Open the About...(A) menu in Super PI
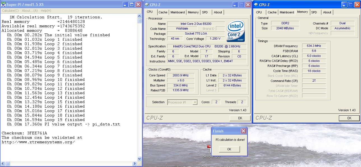361x167 pixels. click(30, 11)
